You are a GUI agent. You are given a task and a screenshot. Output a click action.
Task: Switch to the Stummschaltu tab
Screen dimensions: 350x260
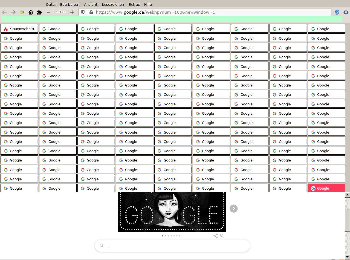point(19,28)
